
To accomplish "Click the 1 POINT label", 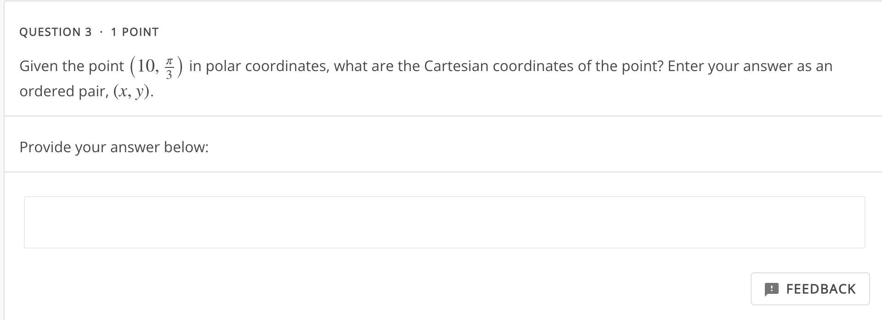I will click(x=134, y=32).
